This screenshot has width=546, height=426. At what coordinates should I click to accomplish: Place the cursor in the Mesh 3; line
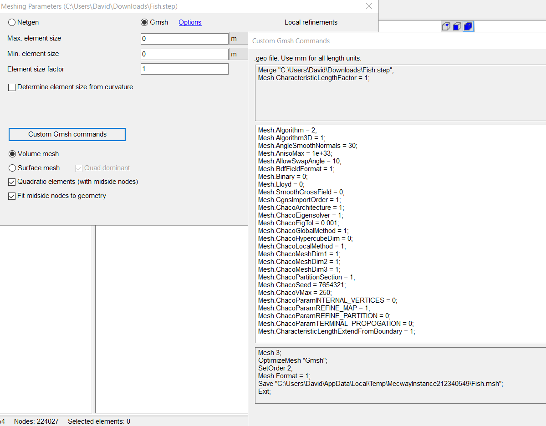tap(270, 353)
